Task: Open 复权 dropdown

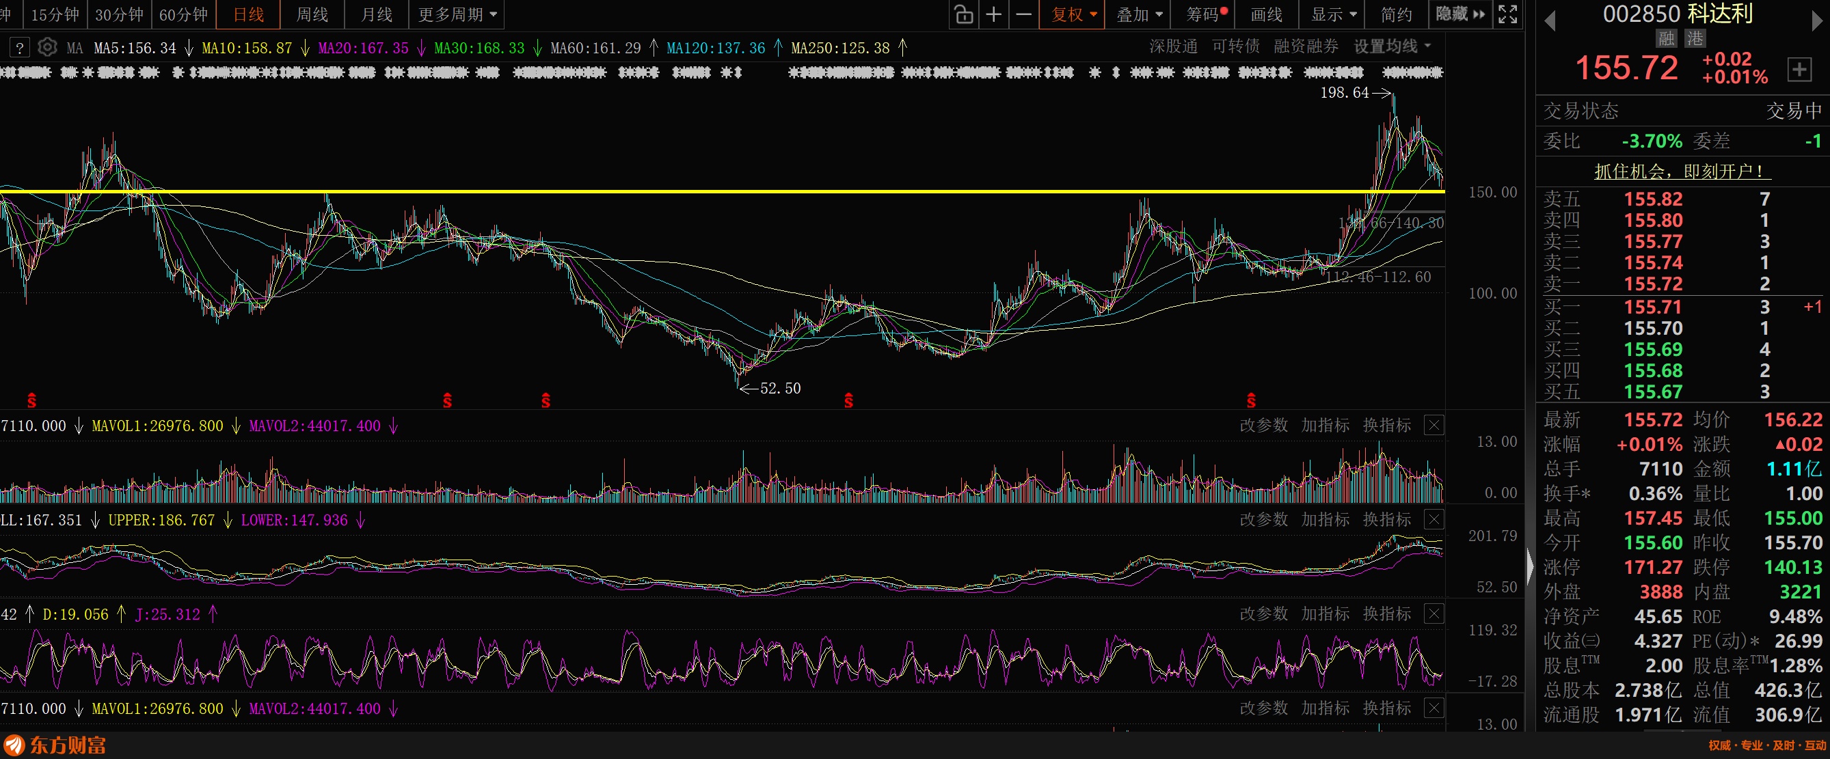Action: click(x=1073, y=14)
